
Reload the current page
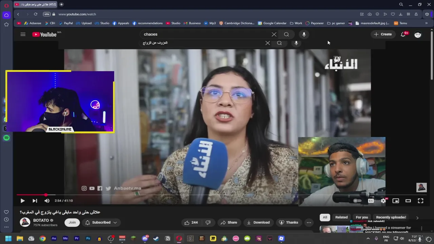(36, 14)
